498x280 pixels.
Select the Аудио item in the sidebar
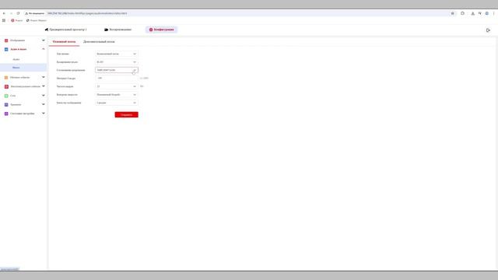coord(16,59)
